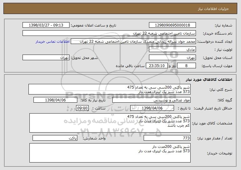Click the label 'حداقل تاریخ اعتبار قیمت:'
Screen dimensions: 241x170
tap(213, 108)
